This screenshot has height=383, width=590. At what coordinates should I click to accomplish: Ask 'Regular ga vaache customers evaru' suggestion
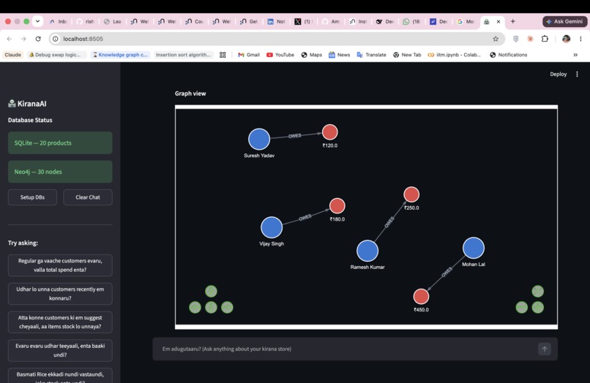point(60,265)
